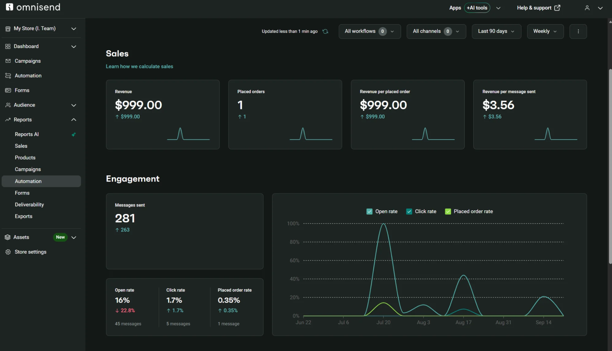Collapse the Reports section chevron

coord(73,120)
